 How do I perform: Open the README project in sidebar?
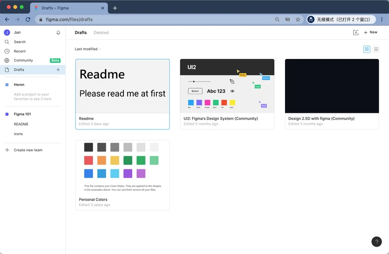21,124
